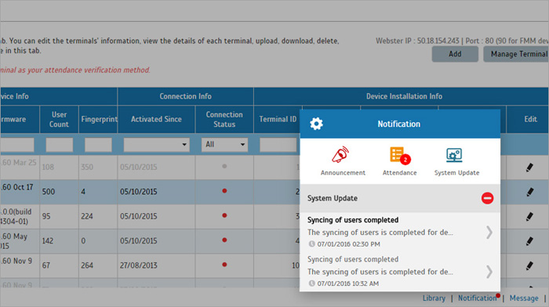Viewport: 549px width, 307px height.
Task: Click the Add terminal button
Action: tap(455, 54)
